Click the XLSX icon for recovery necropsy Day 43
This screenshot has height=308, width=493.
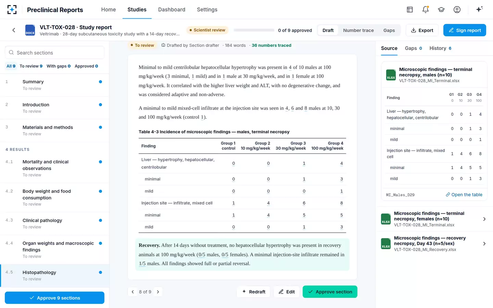point(386,244)
